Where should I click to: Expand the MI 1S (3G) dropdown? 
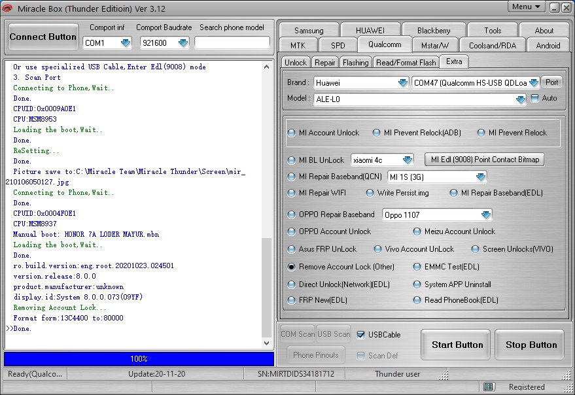pos(480,177)
